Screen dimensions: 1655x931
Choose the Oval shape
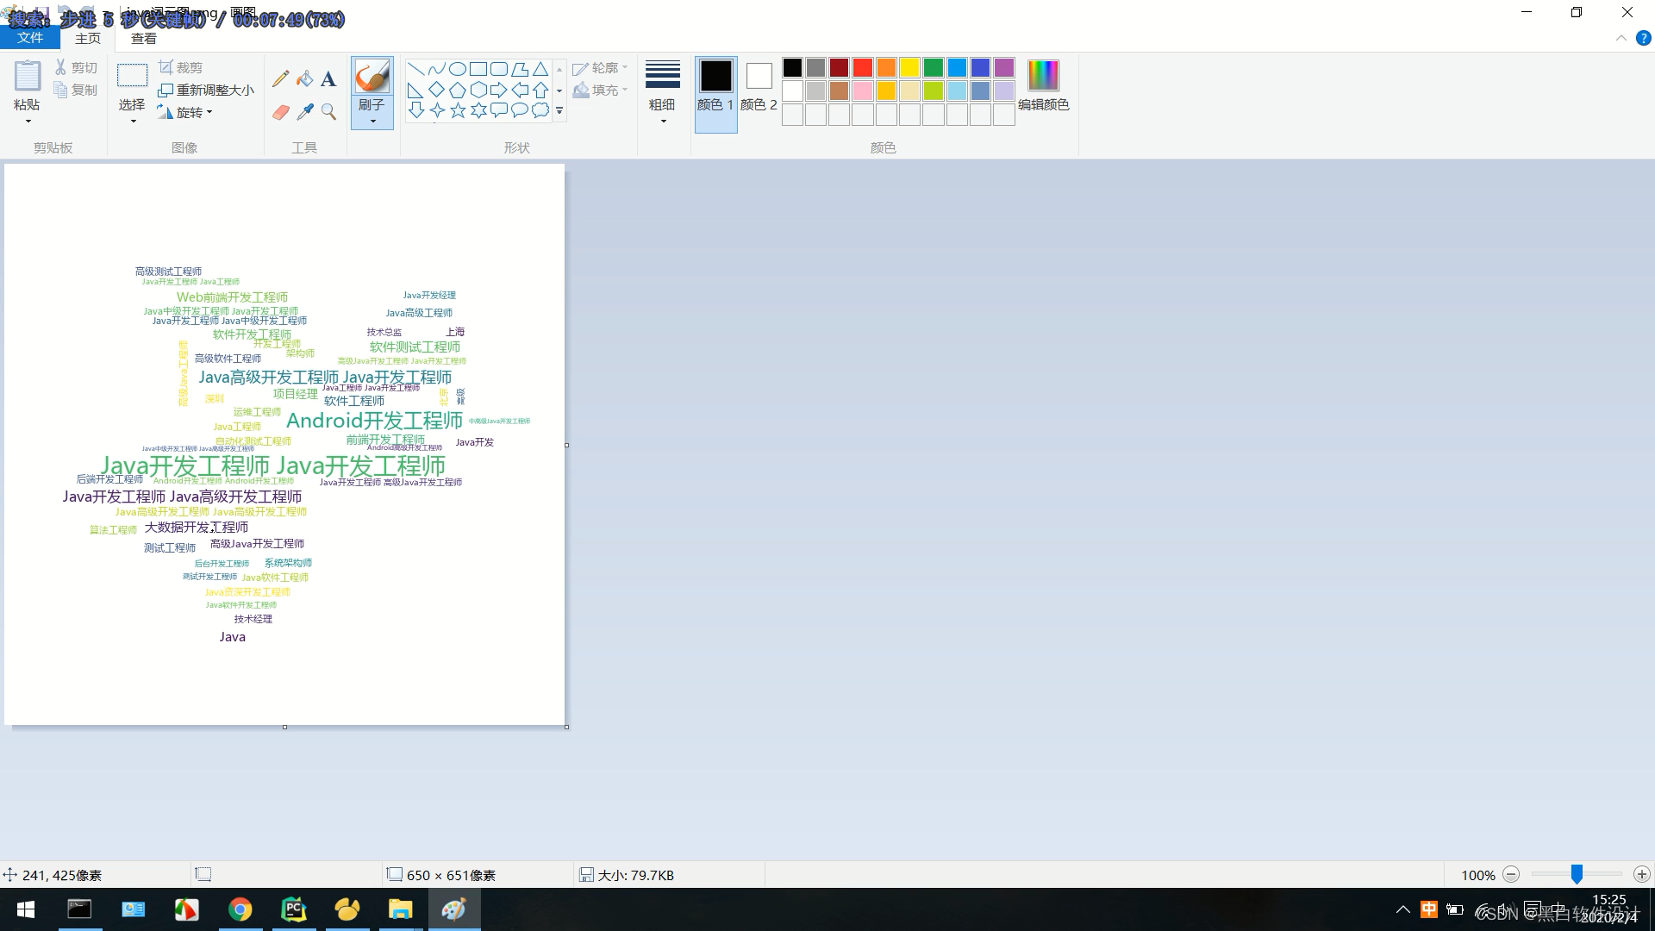[x=458, y=69]
